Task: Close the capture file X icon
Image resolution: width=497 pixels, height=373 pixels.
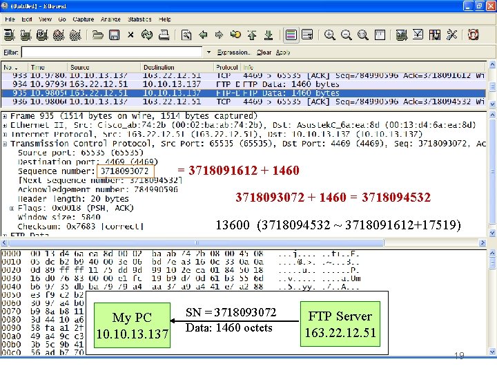Action: [130, 35]
